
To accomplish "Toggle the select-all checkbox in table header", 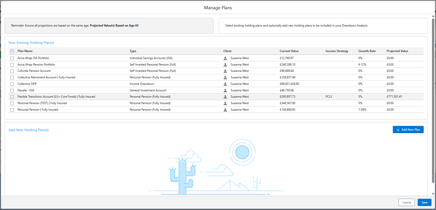I will coord(12,51).
